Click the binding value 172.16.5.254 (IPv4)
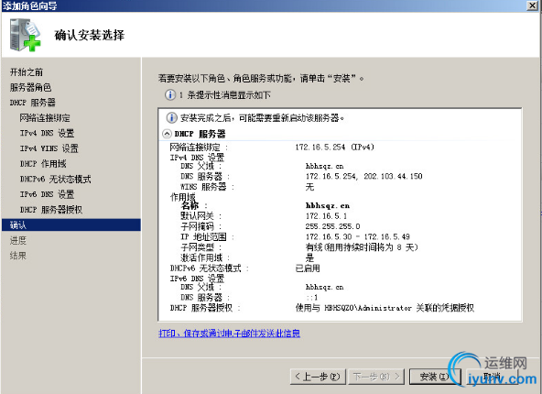 click(x=334, y=147)
